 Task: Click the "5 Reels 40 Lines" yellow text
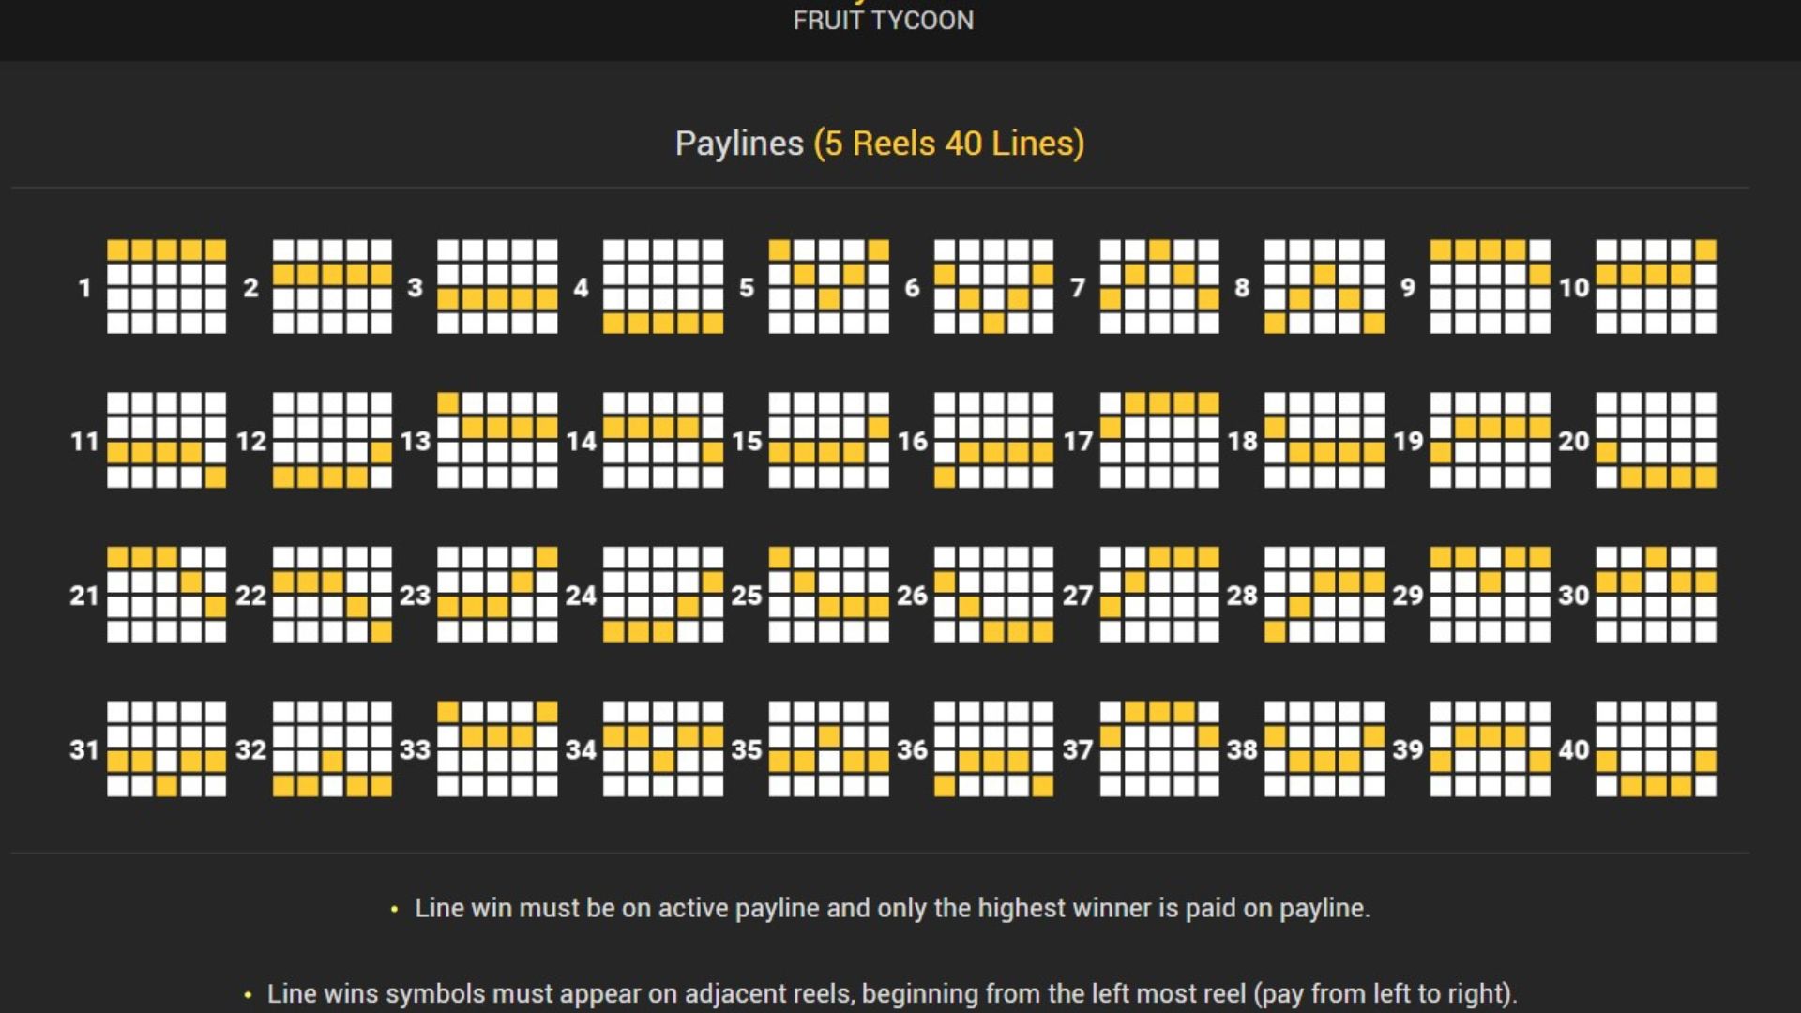point(948,144)
